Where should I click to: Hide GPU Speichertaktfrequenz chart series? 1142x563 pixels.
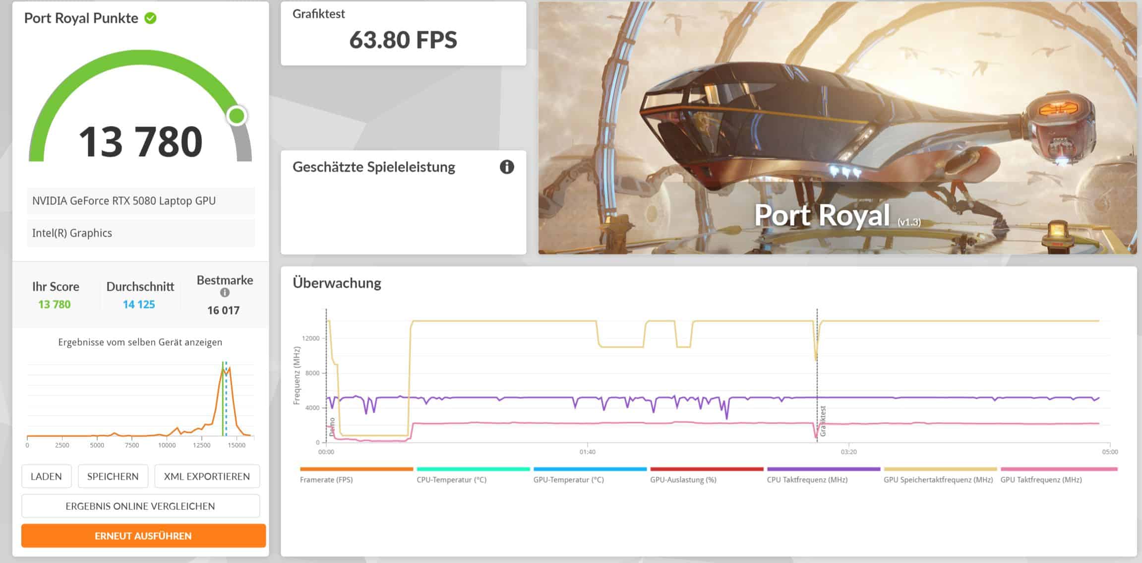tap(938, 479)
